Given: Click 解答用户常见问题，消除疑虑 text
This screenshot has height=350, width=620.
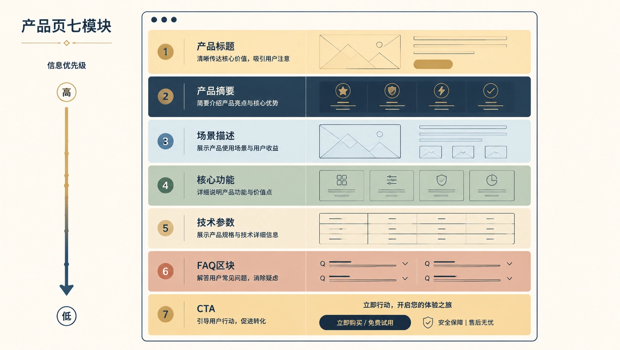Looking at the screenshot, I should (x=238, y=278).
